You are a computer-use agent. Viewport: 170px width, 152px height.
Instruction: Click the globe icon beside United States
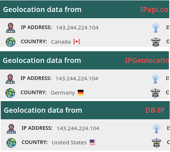pyautogui.click(x=11, y=143)
